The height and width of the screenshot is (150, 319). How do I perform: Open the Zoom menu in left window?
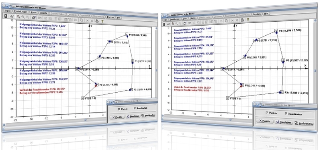(x=33, y=12)
